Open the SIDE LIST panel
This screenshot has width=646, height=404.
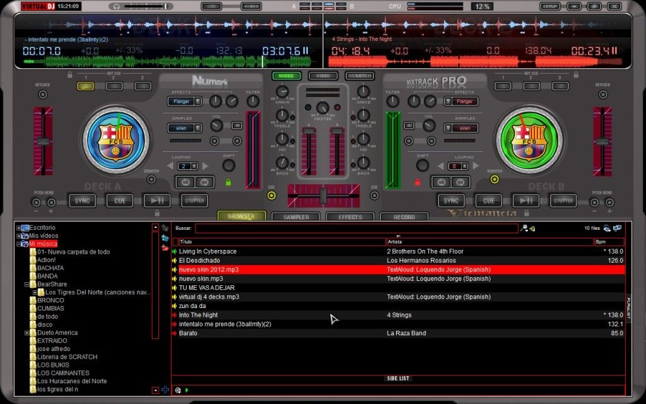click(x=398, y=378)
